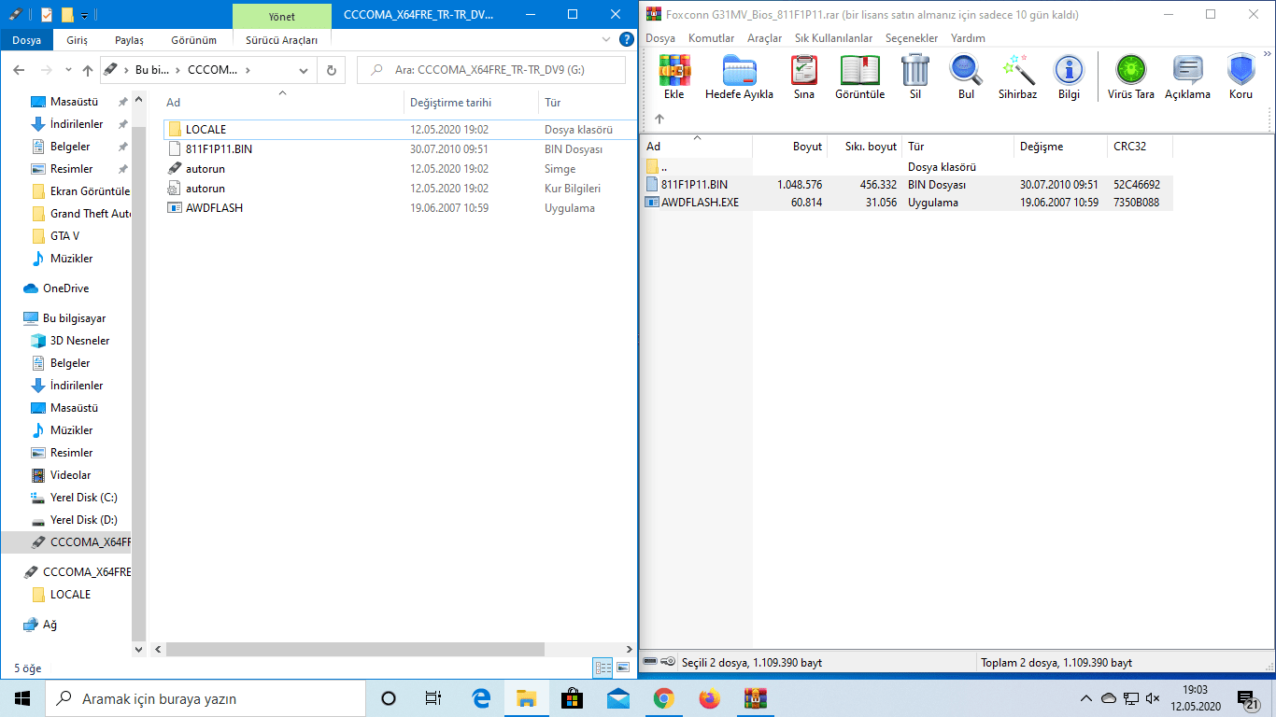Viewport: 1276px width, 717px height.
Task: Open the Dosya tab in Explorer
Action: (27, 40)
